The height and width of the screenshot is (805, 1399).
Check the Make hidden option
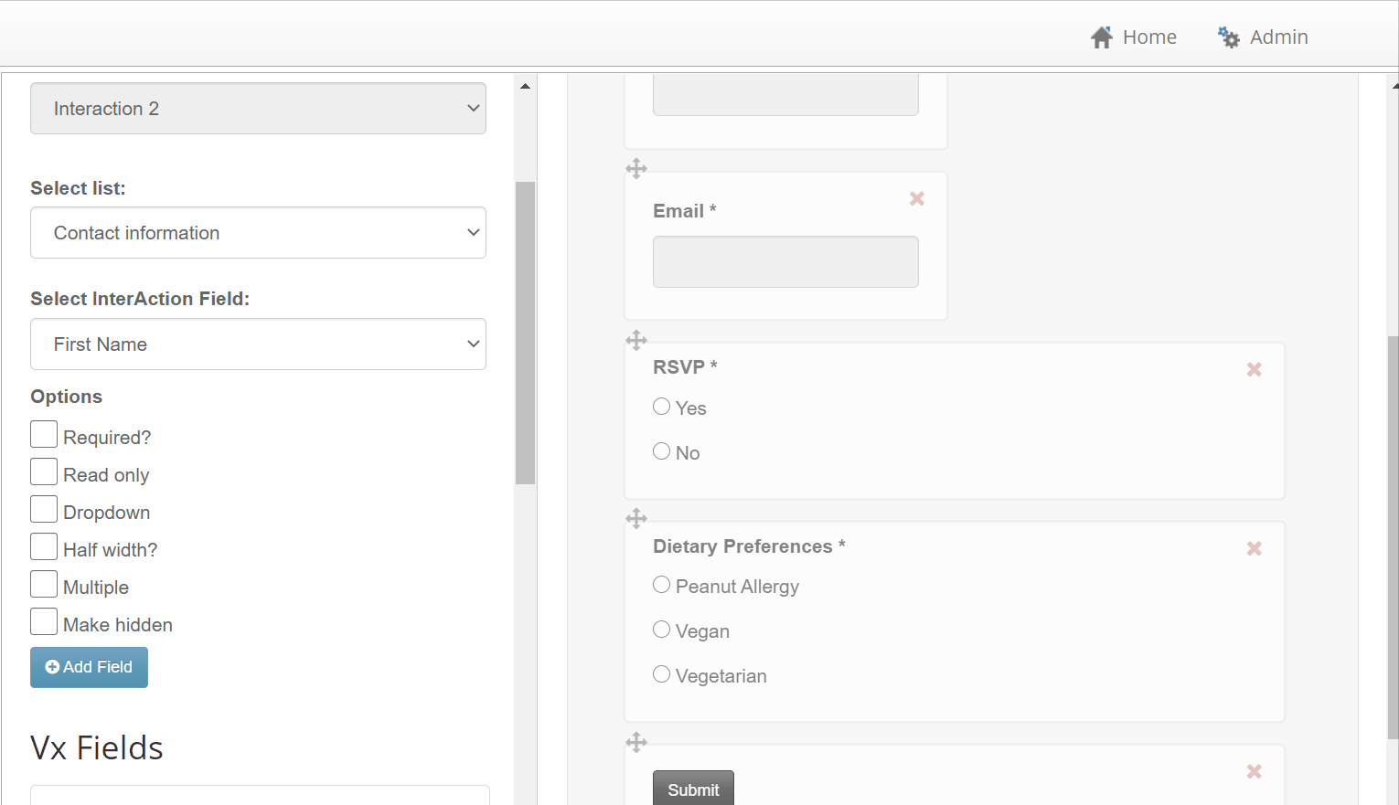pyautogui.click(x=44, y=621)
